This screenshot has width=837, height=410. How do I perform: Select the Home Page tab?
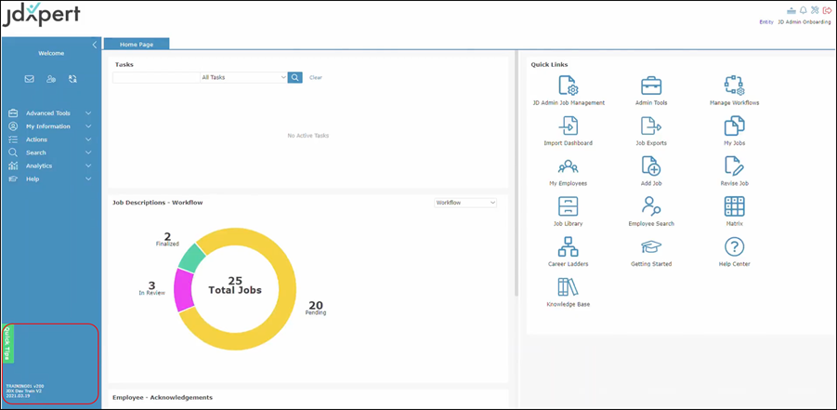[x=136, y=44]
